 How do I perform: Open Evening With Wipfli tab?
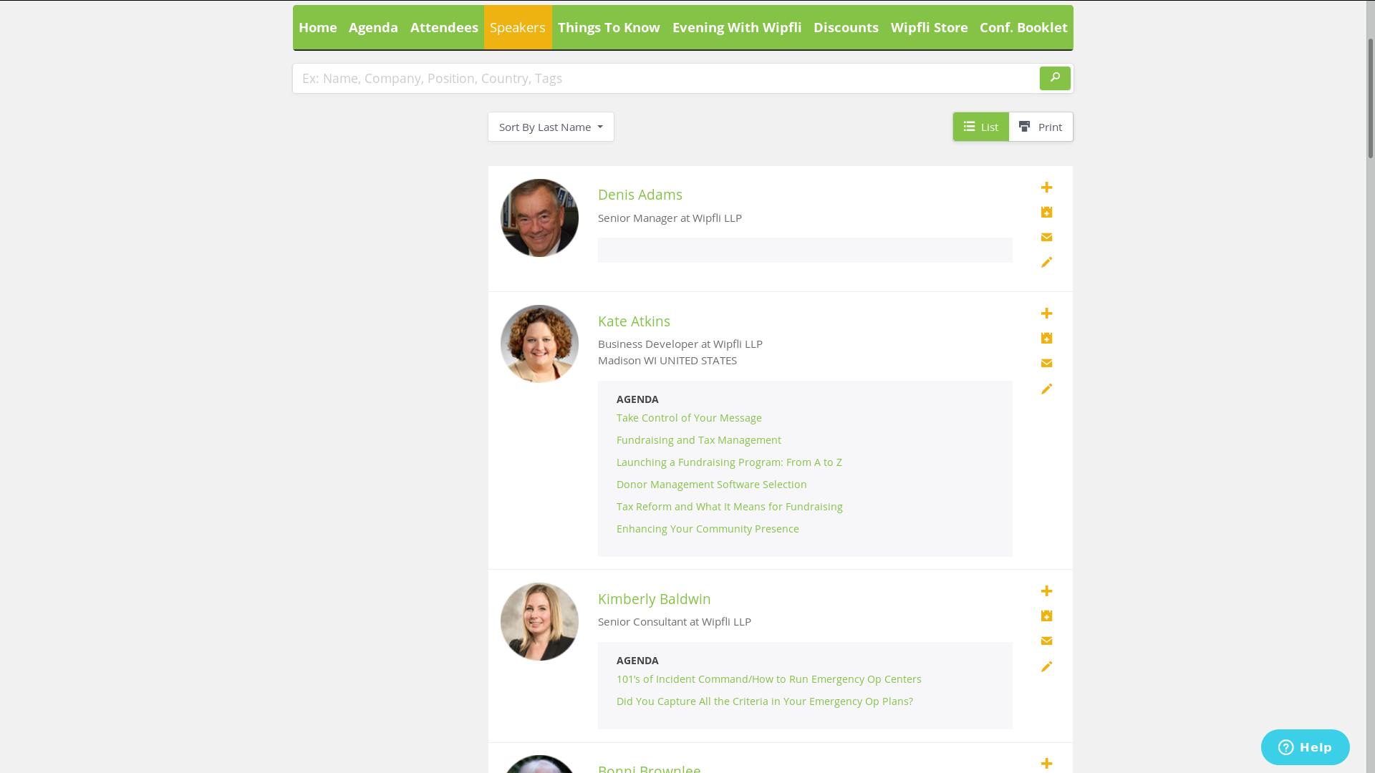pyautogui.click(x=737, y=27)
